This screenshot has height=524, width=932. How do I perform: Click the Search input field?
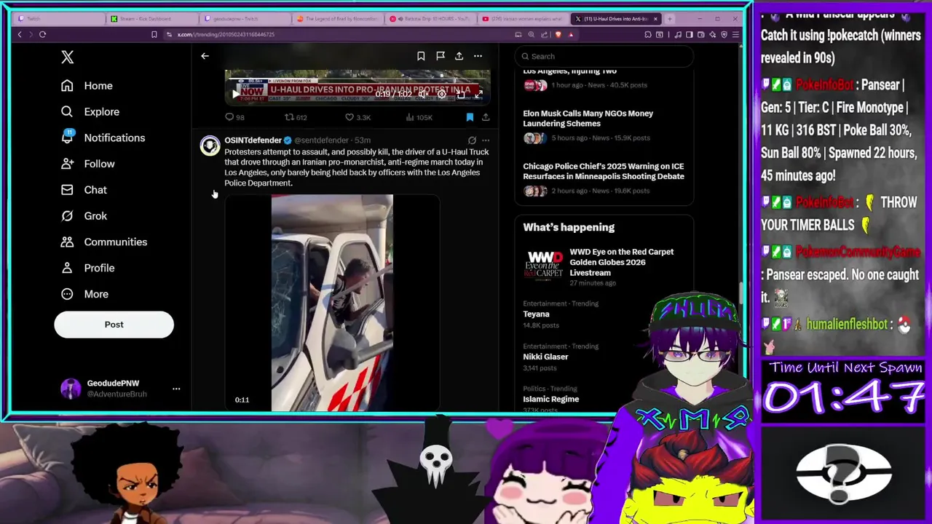click(604, 56)
